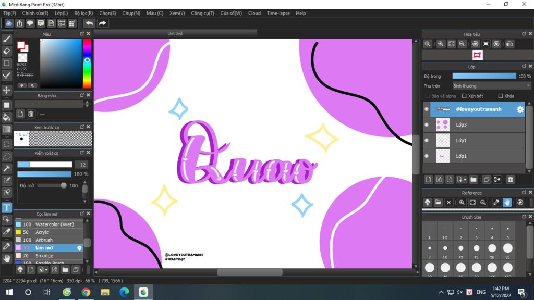
Task: Select the Gradient tool
Action: click(x=6, y=130)
